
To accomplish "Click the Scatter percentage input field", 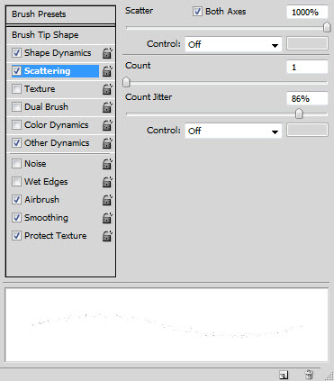I will pyautogui.click(x=307, y=13).
